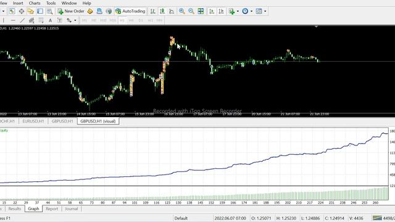395x222 pixels.
Task: Select the Fibonacci retracement tool
Action: (x=41, y=20)
